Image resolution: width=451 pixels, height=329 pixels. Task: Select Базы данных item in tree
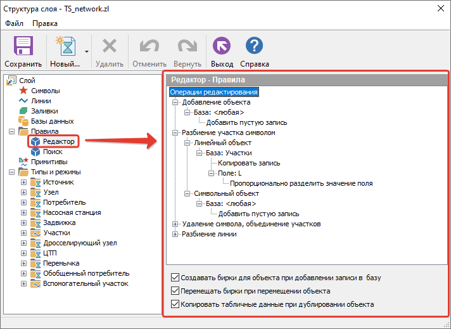52,121
